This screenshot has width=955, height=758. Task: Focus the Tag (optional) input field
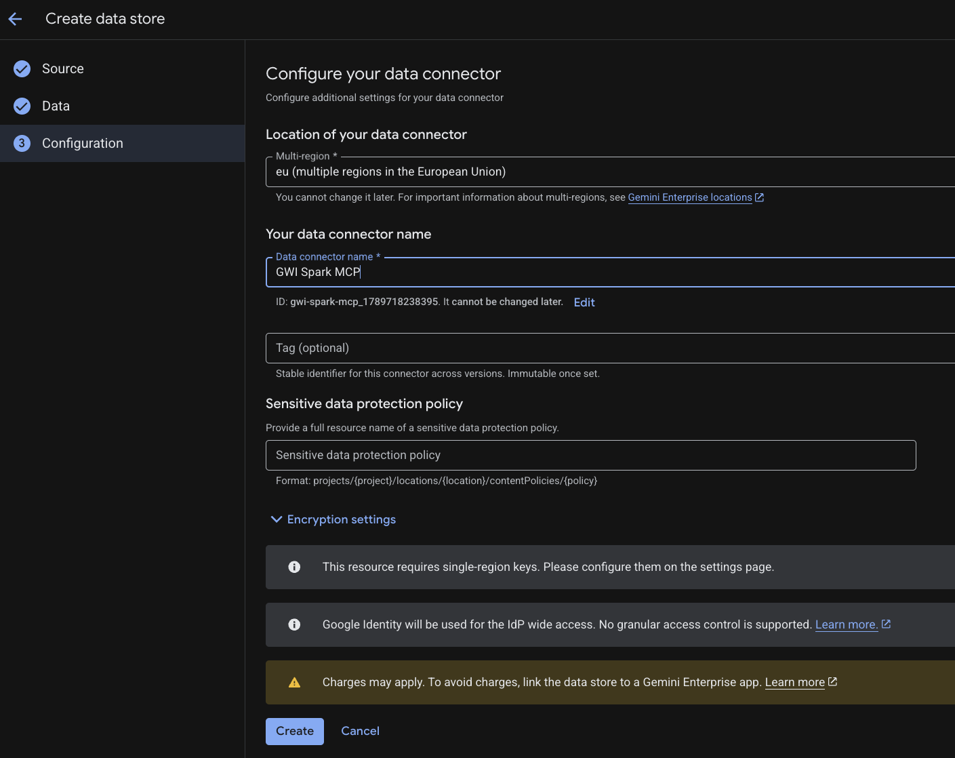point(610,348)
